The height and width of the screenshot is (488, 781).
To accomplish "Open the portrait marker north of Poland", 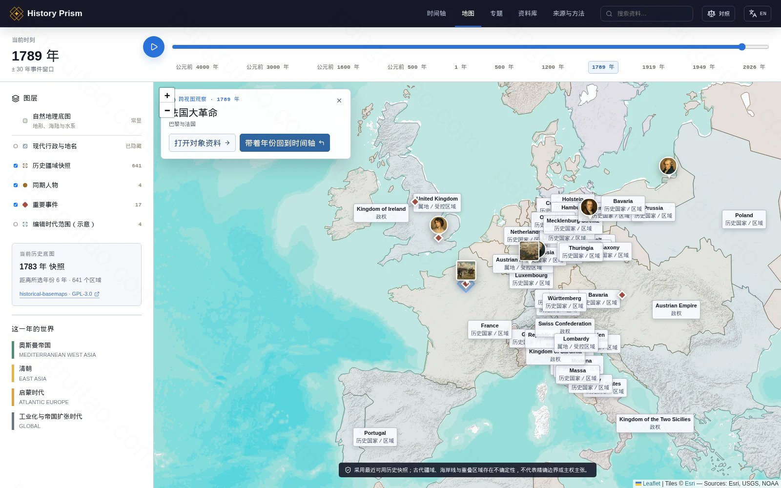I will (668, 166).
